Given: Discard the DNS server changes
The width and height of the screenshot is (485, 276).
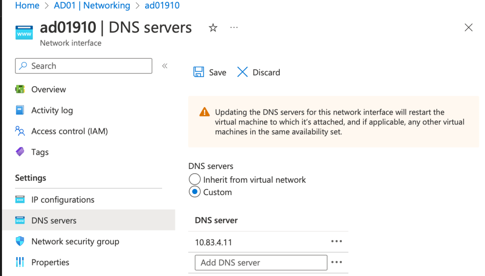Looking at the screenshot, I should pos(259,72).
